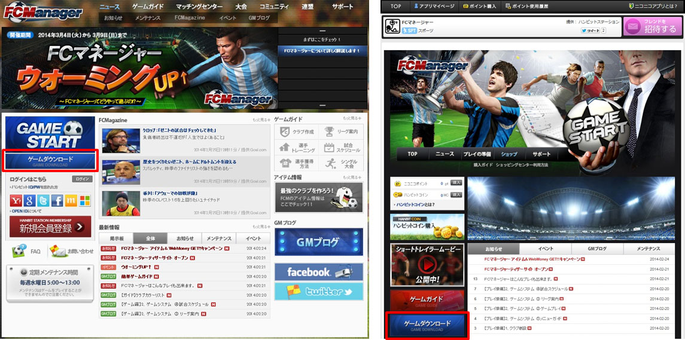This screenshot has height=340, width=685.
Task: Click the small ログイン button
Action: (x=82, y=179)
